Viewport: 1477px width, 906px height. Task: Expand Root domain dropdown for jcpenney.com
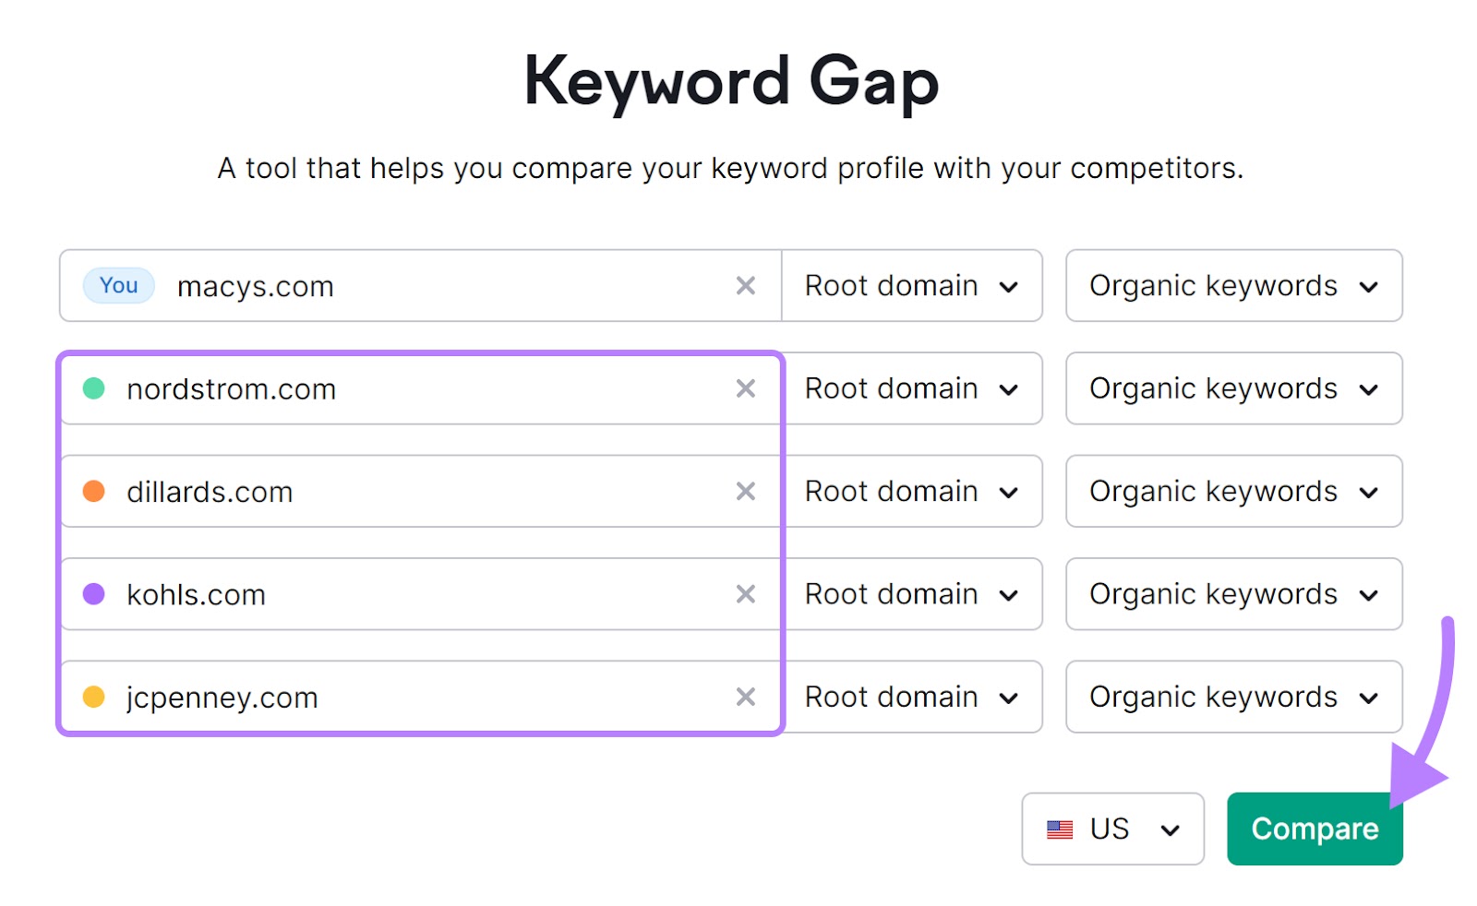point(911,697)
